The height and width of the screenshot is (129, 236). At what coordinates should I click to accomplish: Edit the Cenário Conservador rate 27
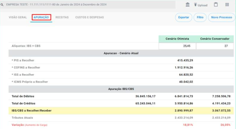[x=215, y=46]
